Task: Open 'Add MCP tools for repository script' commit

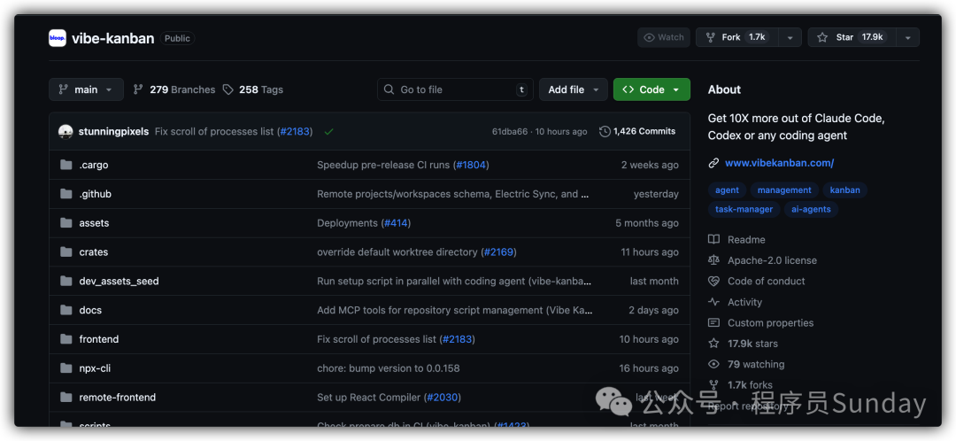Action: [x=455, y=310]
